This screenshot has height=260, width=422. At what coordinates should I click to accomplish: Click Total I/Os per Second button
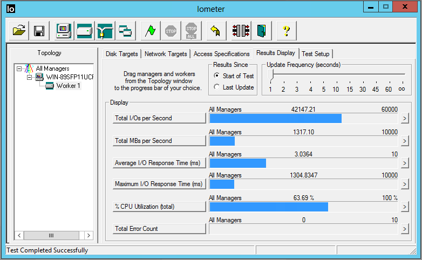click(x=159, y=118)
